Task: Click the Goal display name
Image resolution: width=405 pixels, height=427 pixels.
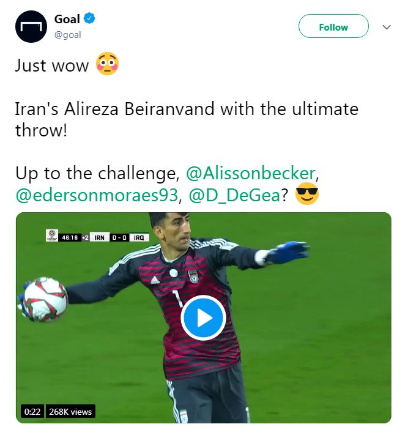Action: coord(67,19)
